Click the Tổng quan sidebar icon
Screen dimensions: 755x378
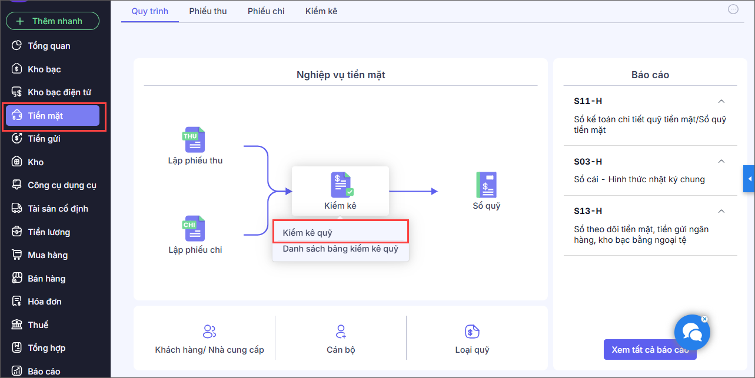click(x=17, y=46)
